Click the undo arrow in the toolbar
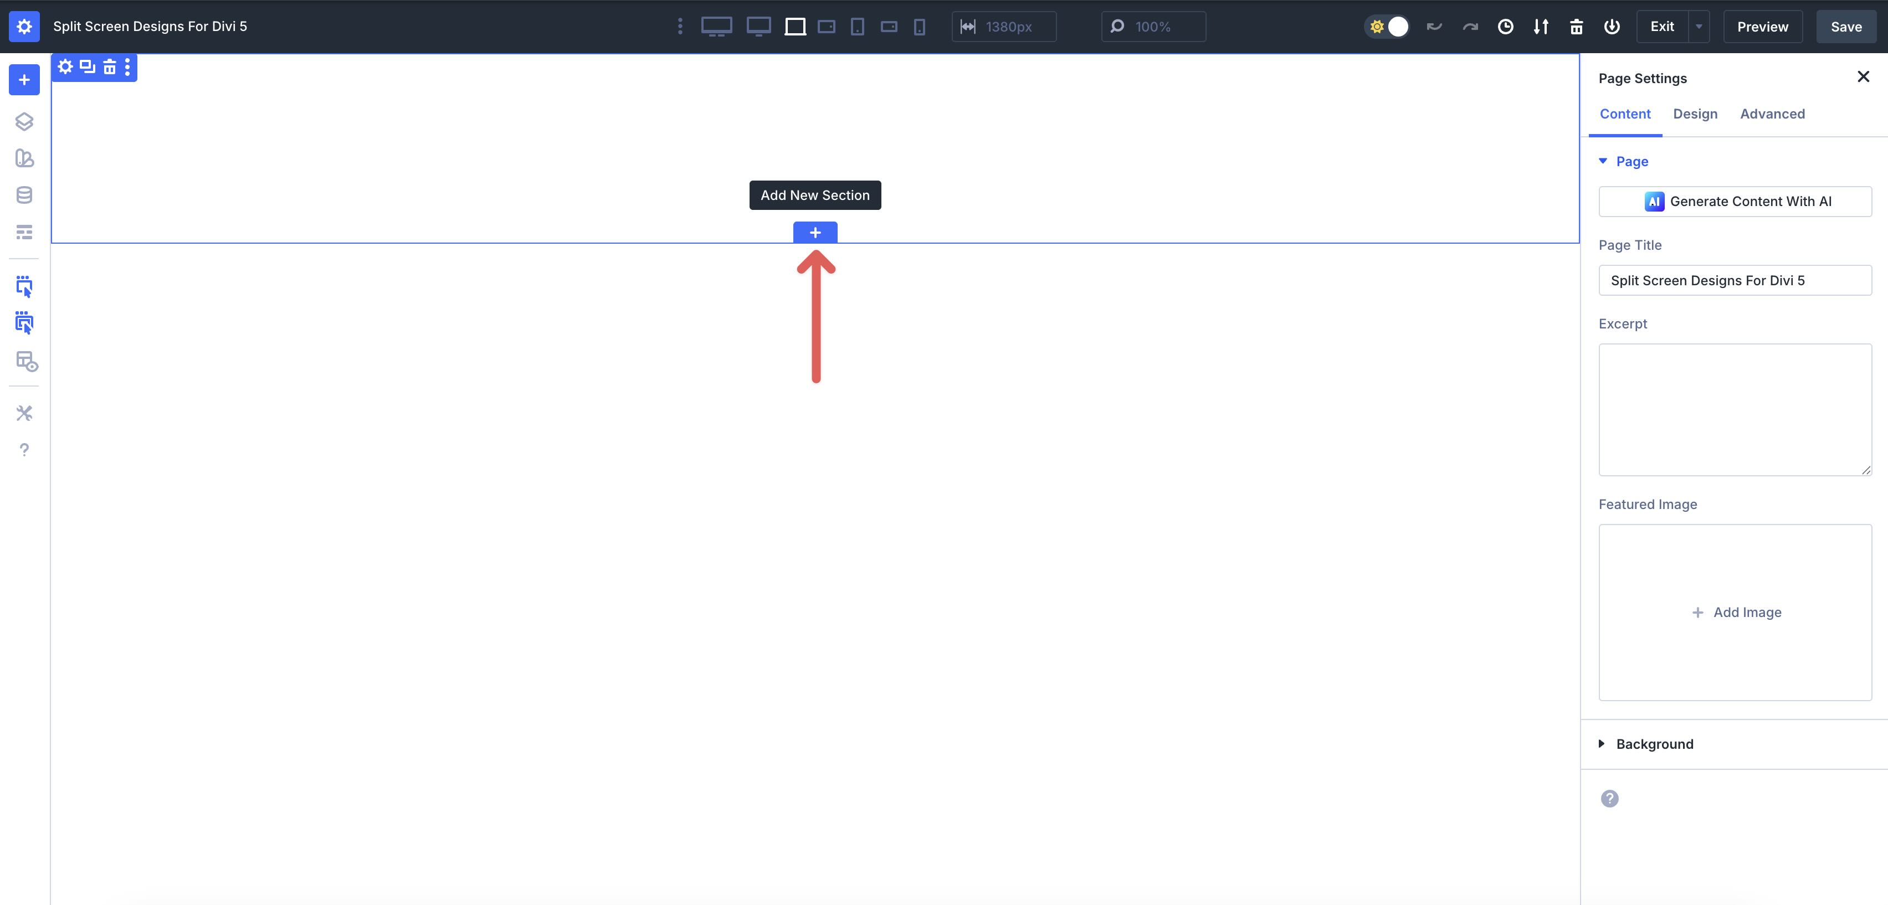 click(x=1434, y=27)
